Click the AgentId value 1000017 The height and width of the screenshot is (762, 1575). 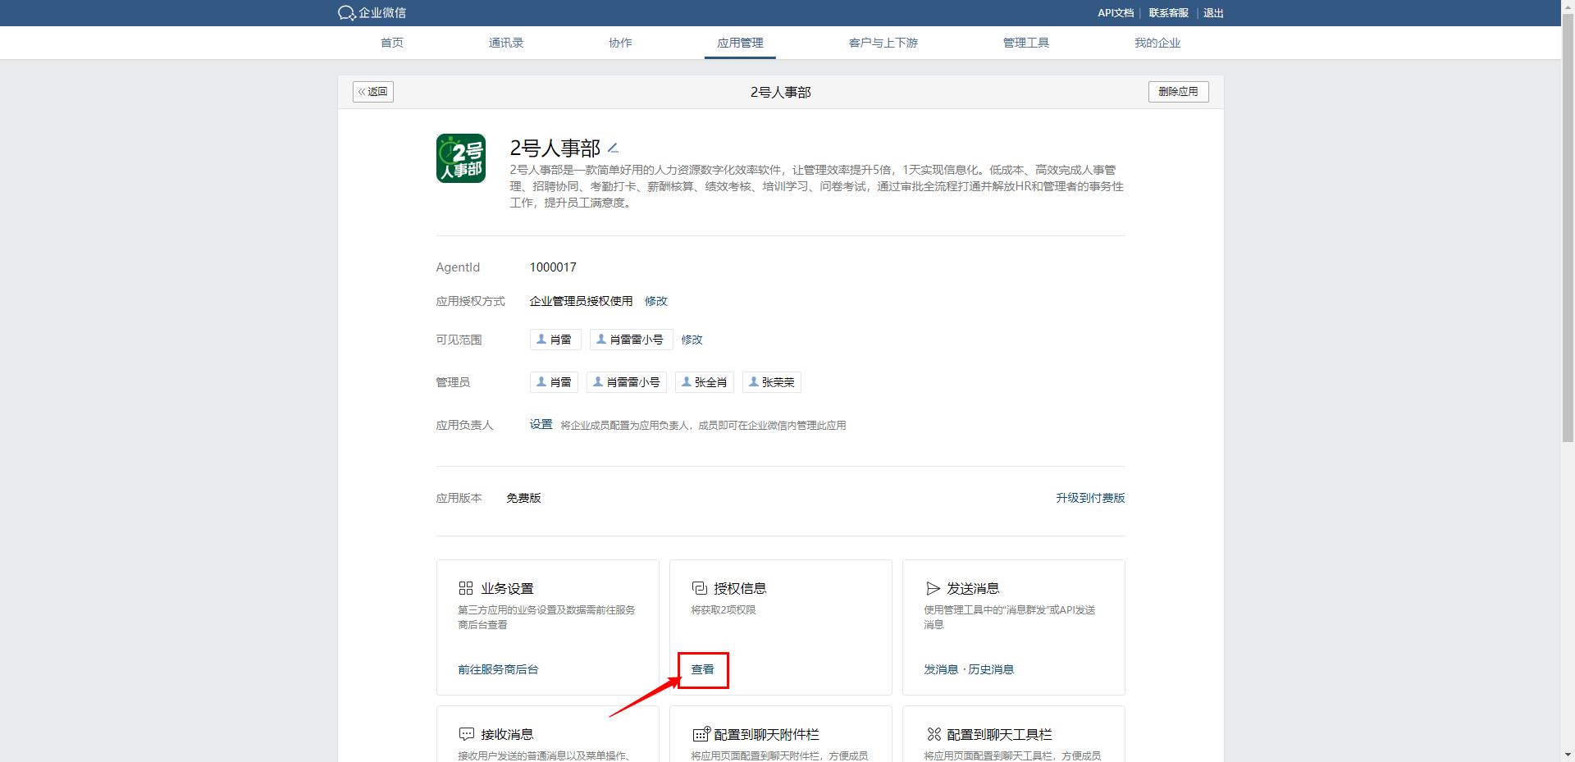click(553, 267)
